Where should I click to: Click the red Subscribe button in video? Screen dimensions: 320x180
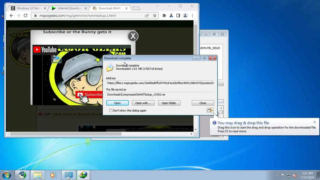(90, 94)
